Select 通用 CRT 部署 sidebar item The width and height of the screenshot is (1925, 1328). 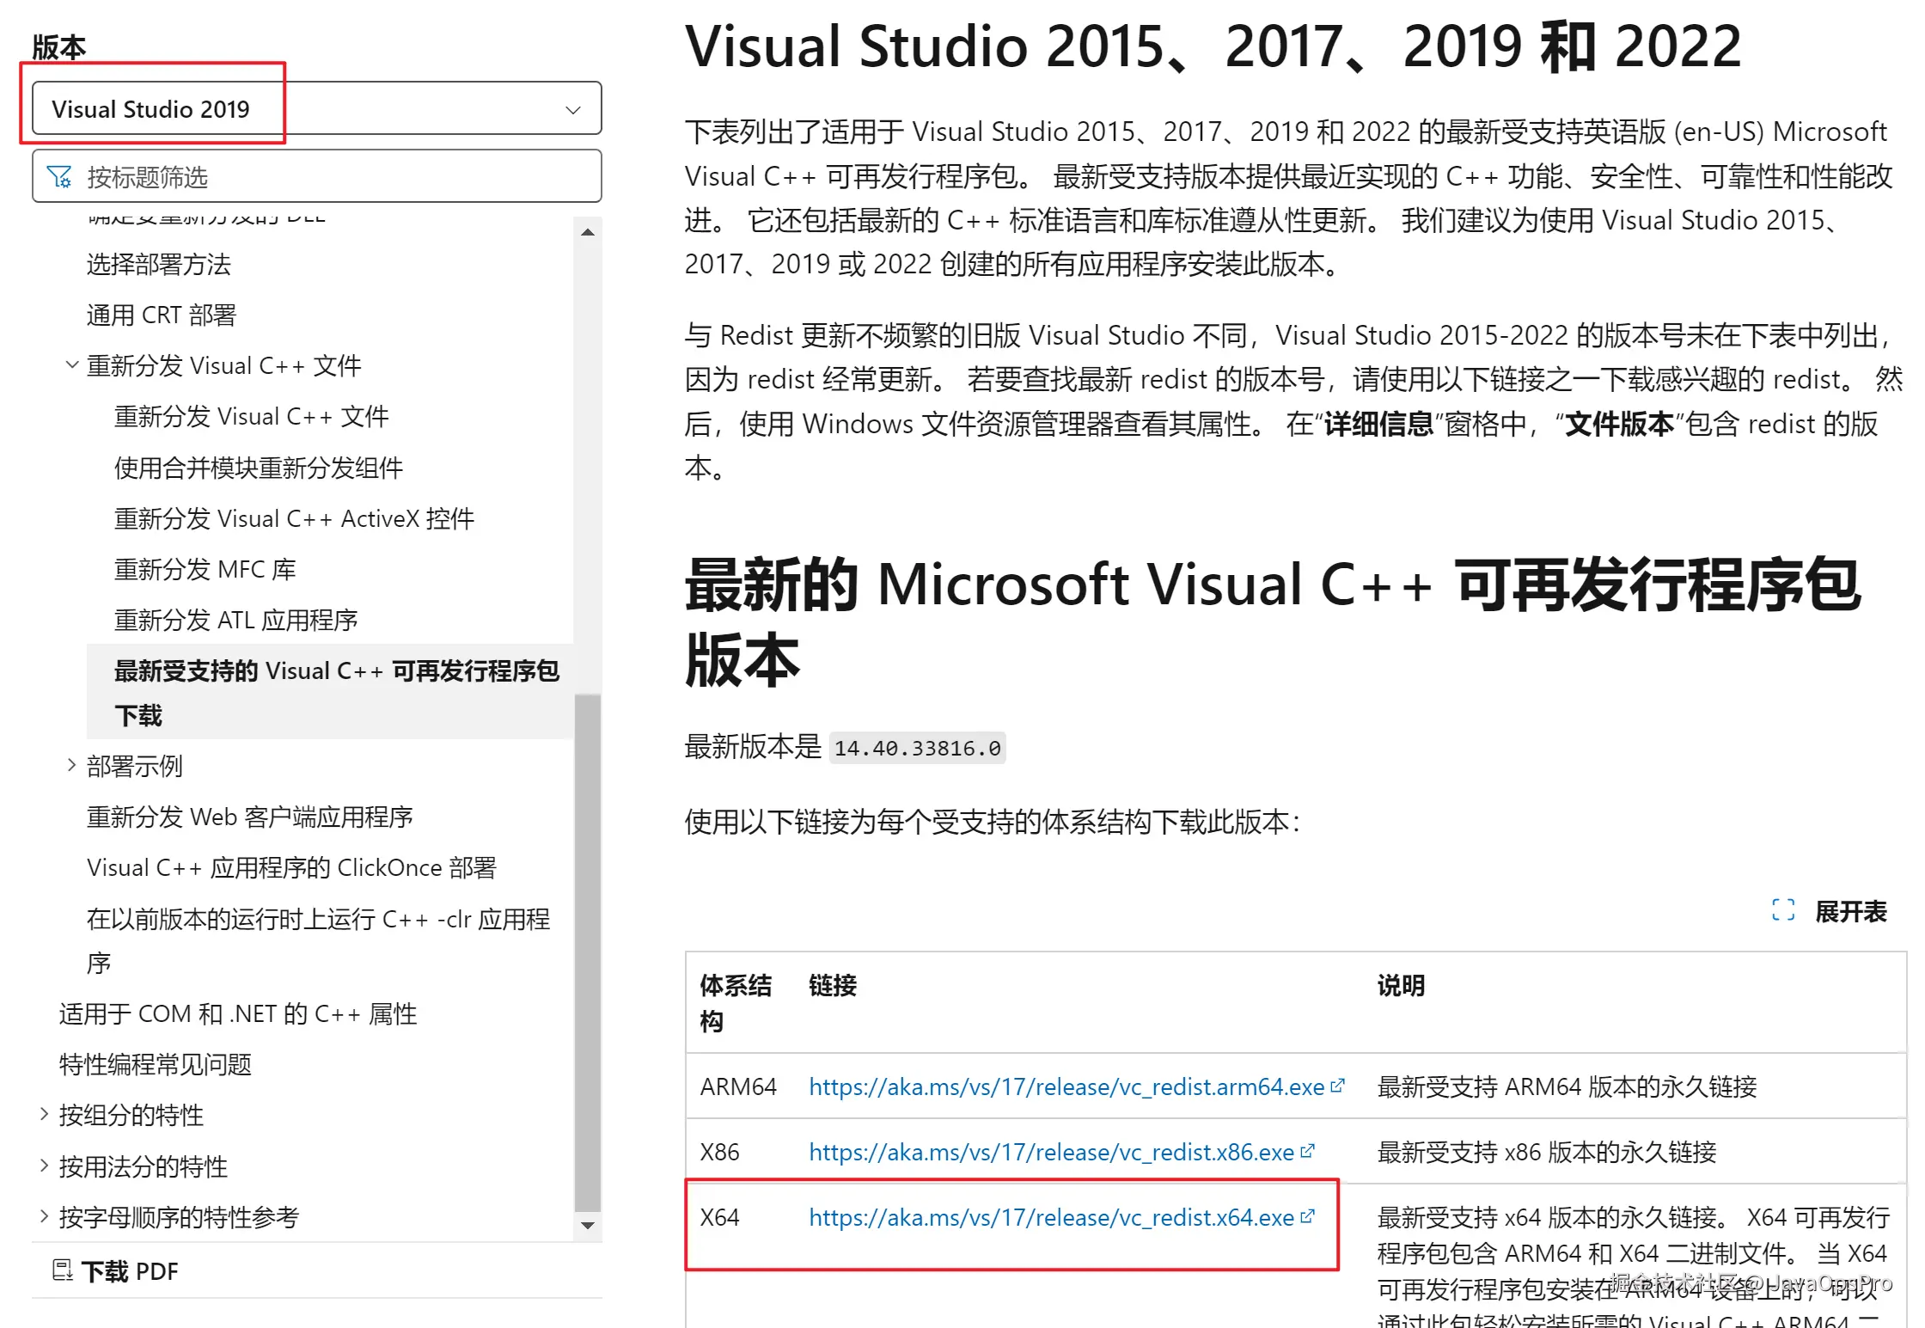pos(161,315)
